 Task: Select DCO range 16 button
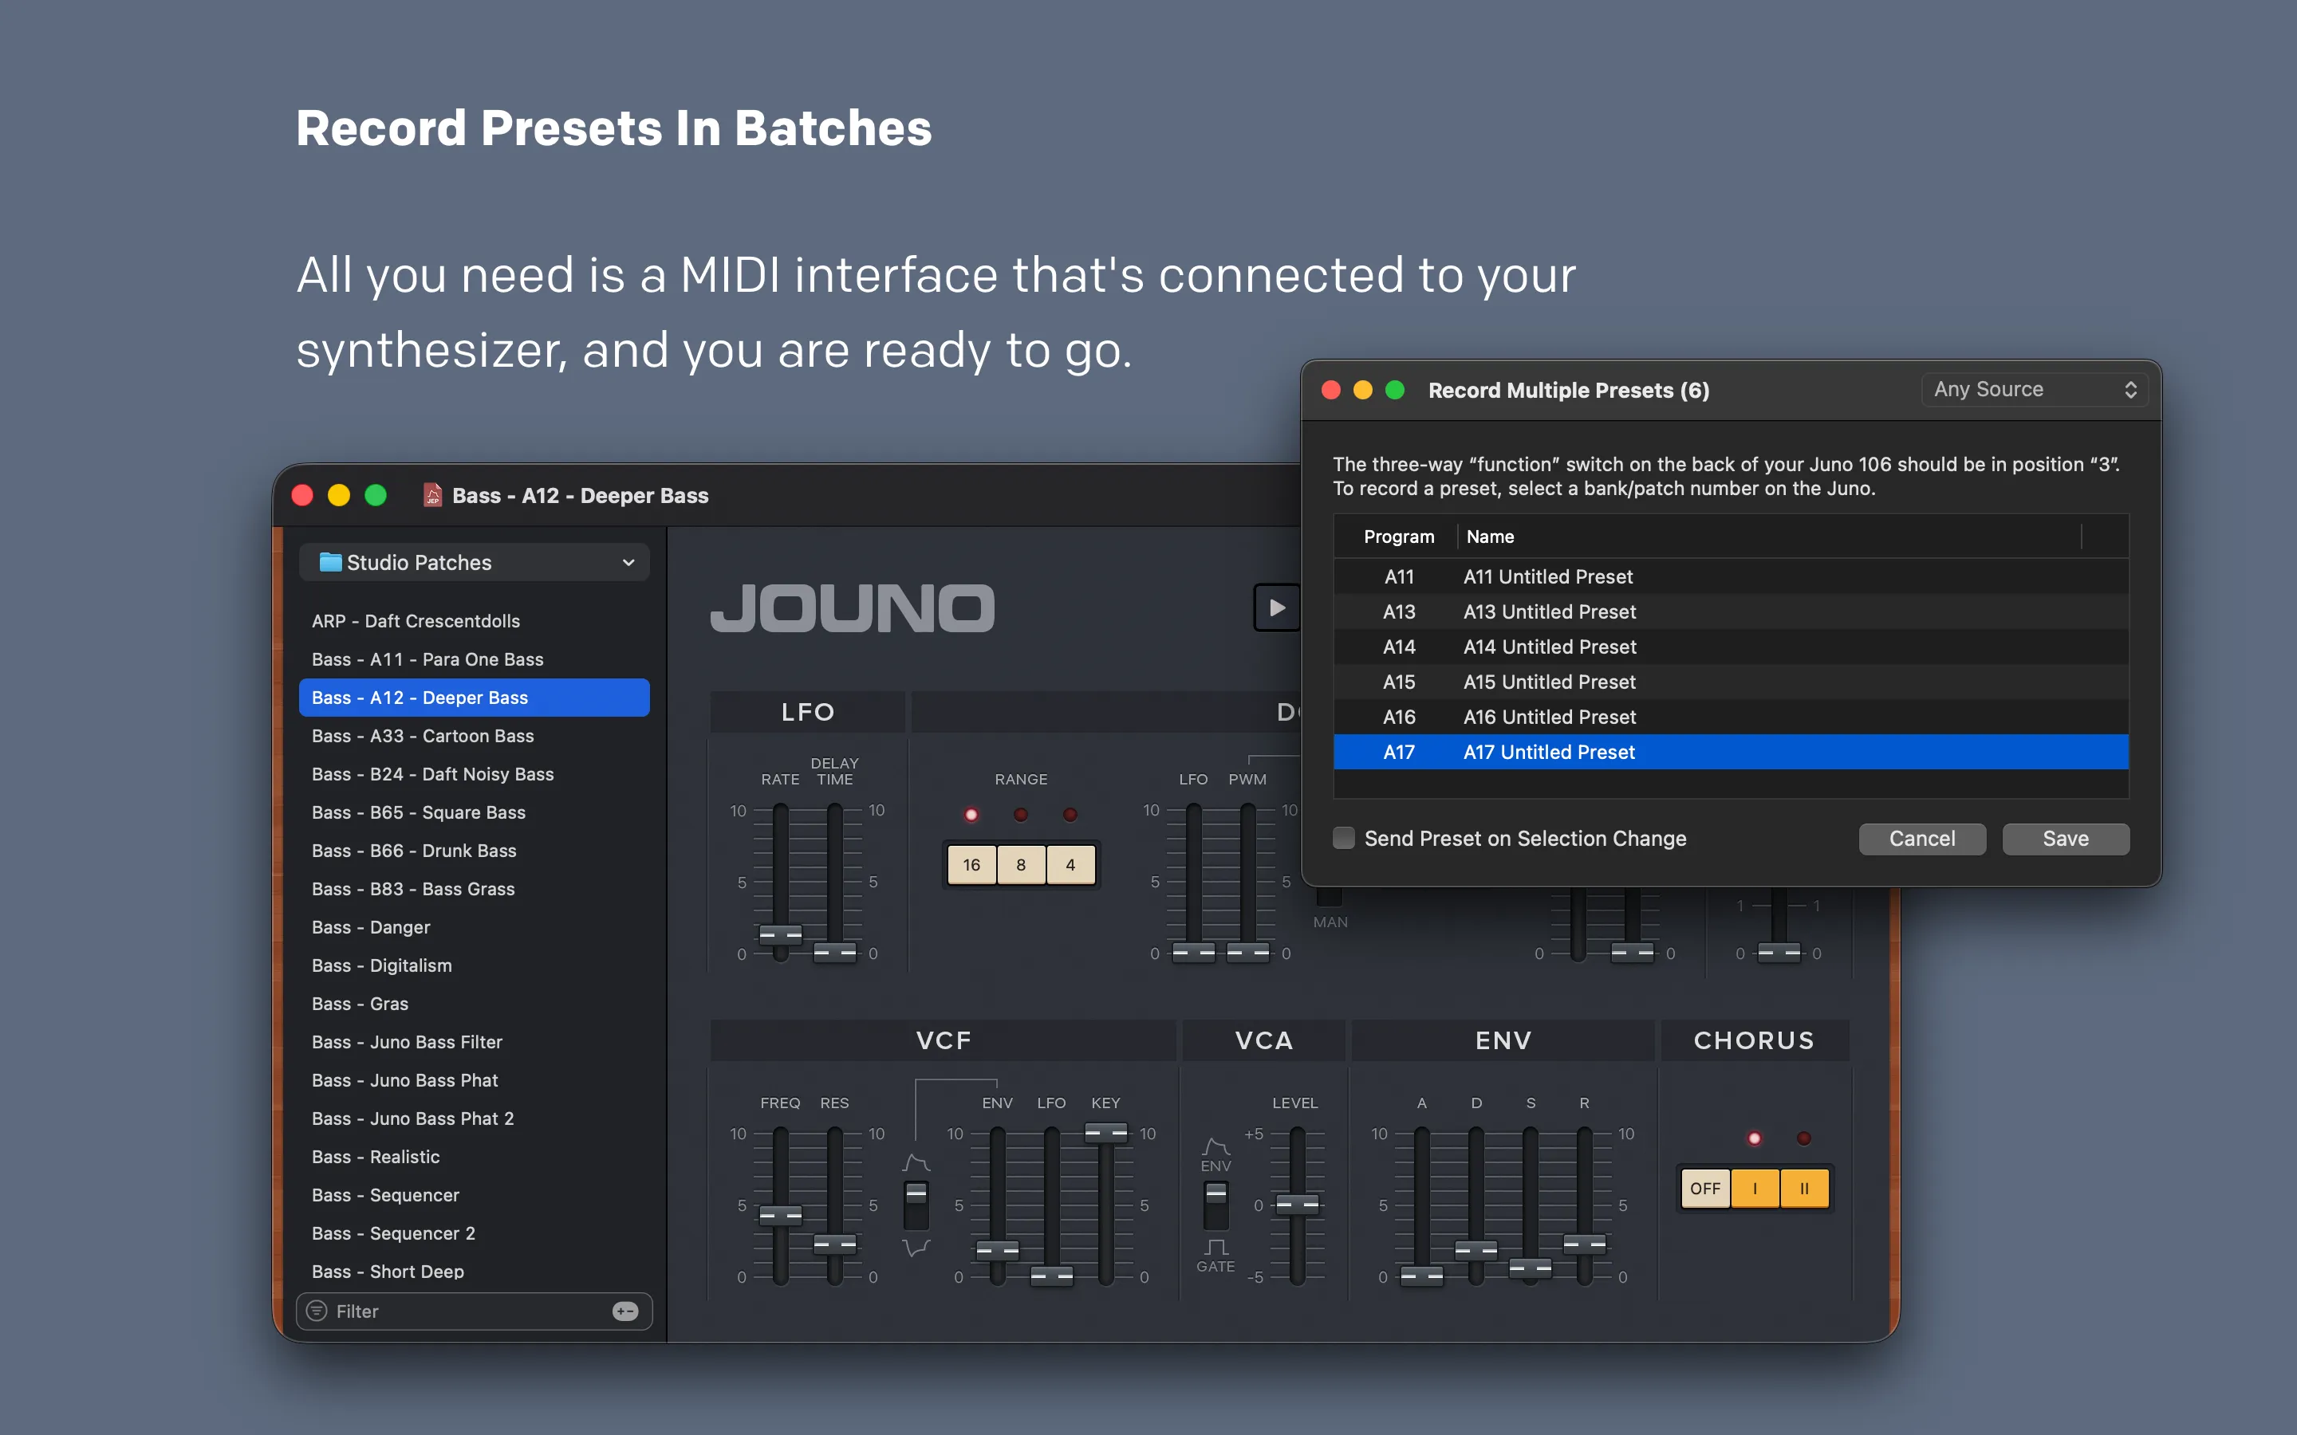(972, 865)
